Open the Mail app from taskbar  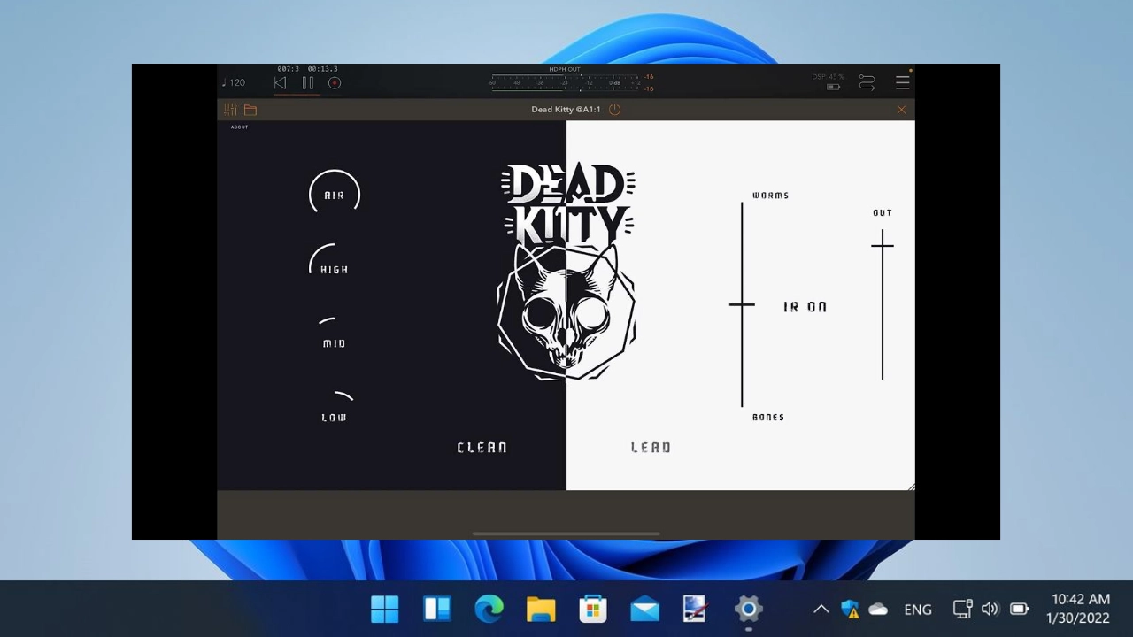[x=644, y=609]
